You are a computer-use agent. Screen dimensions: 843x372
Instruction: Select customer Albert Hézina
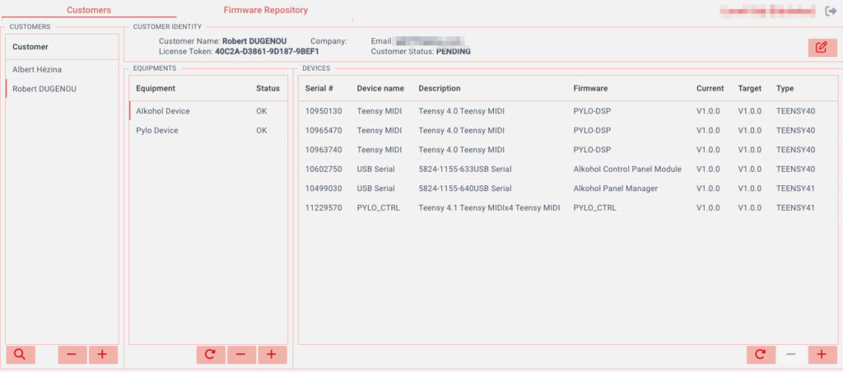37,70
